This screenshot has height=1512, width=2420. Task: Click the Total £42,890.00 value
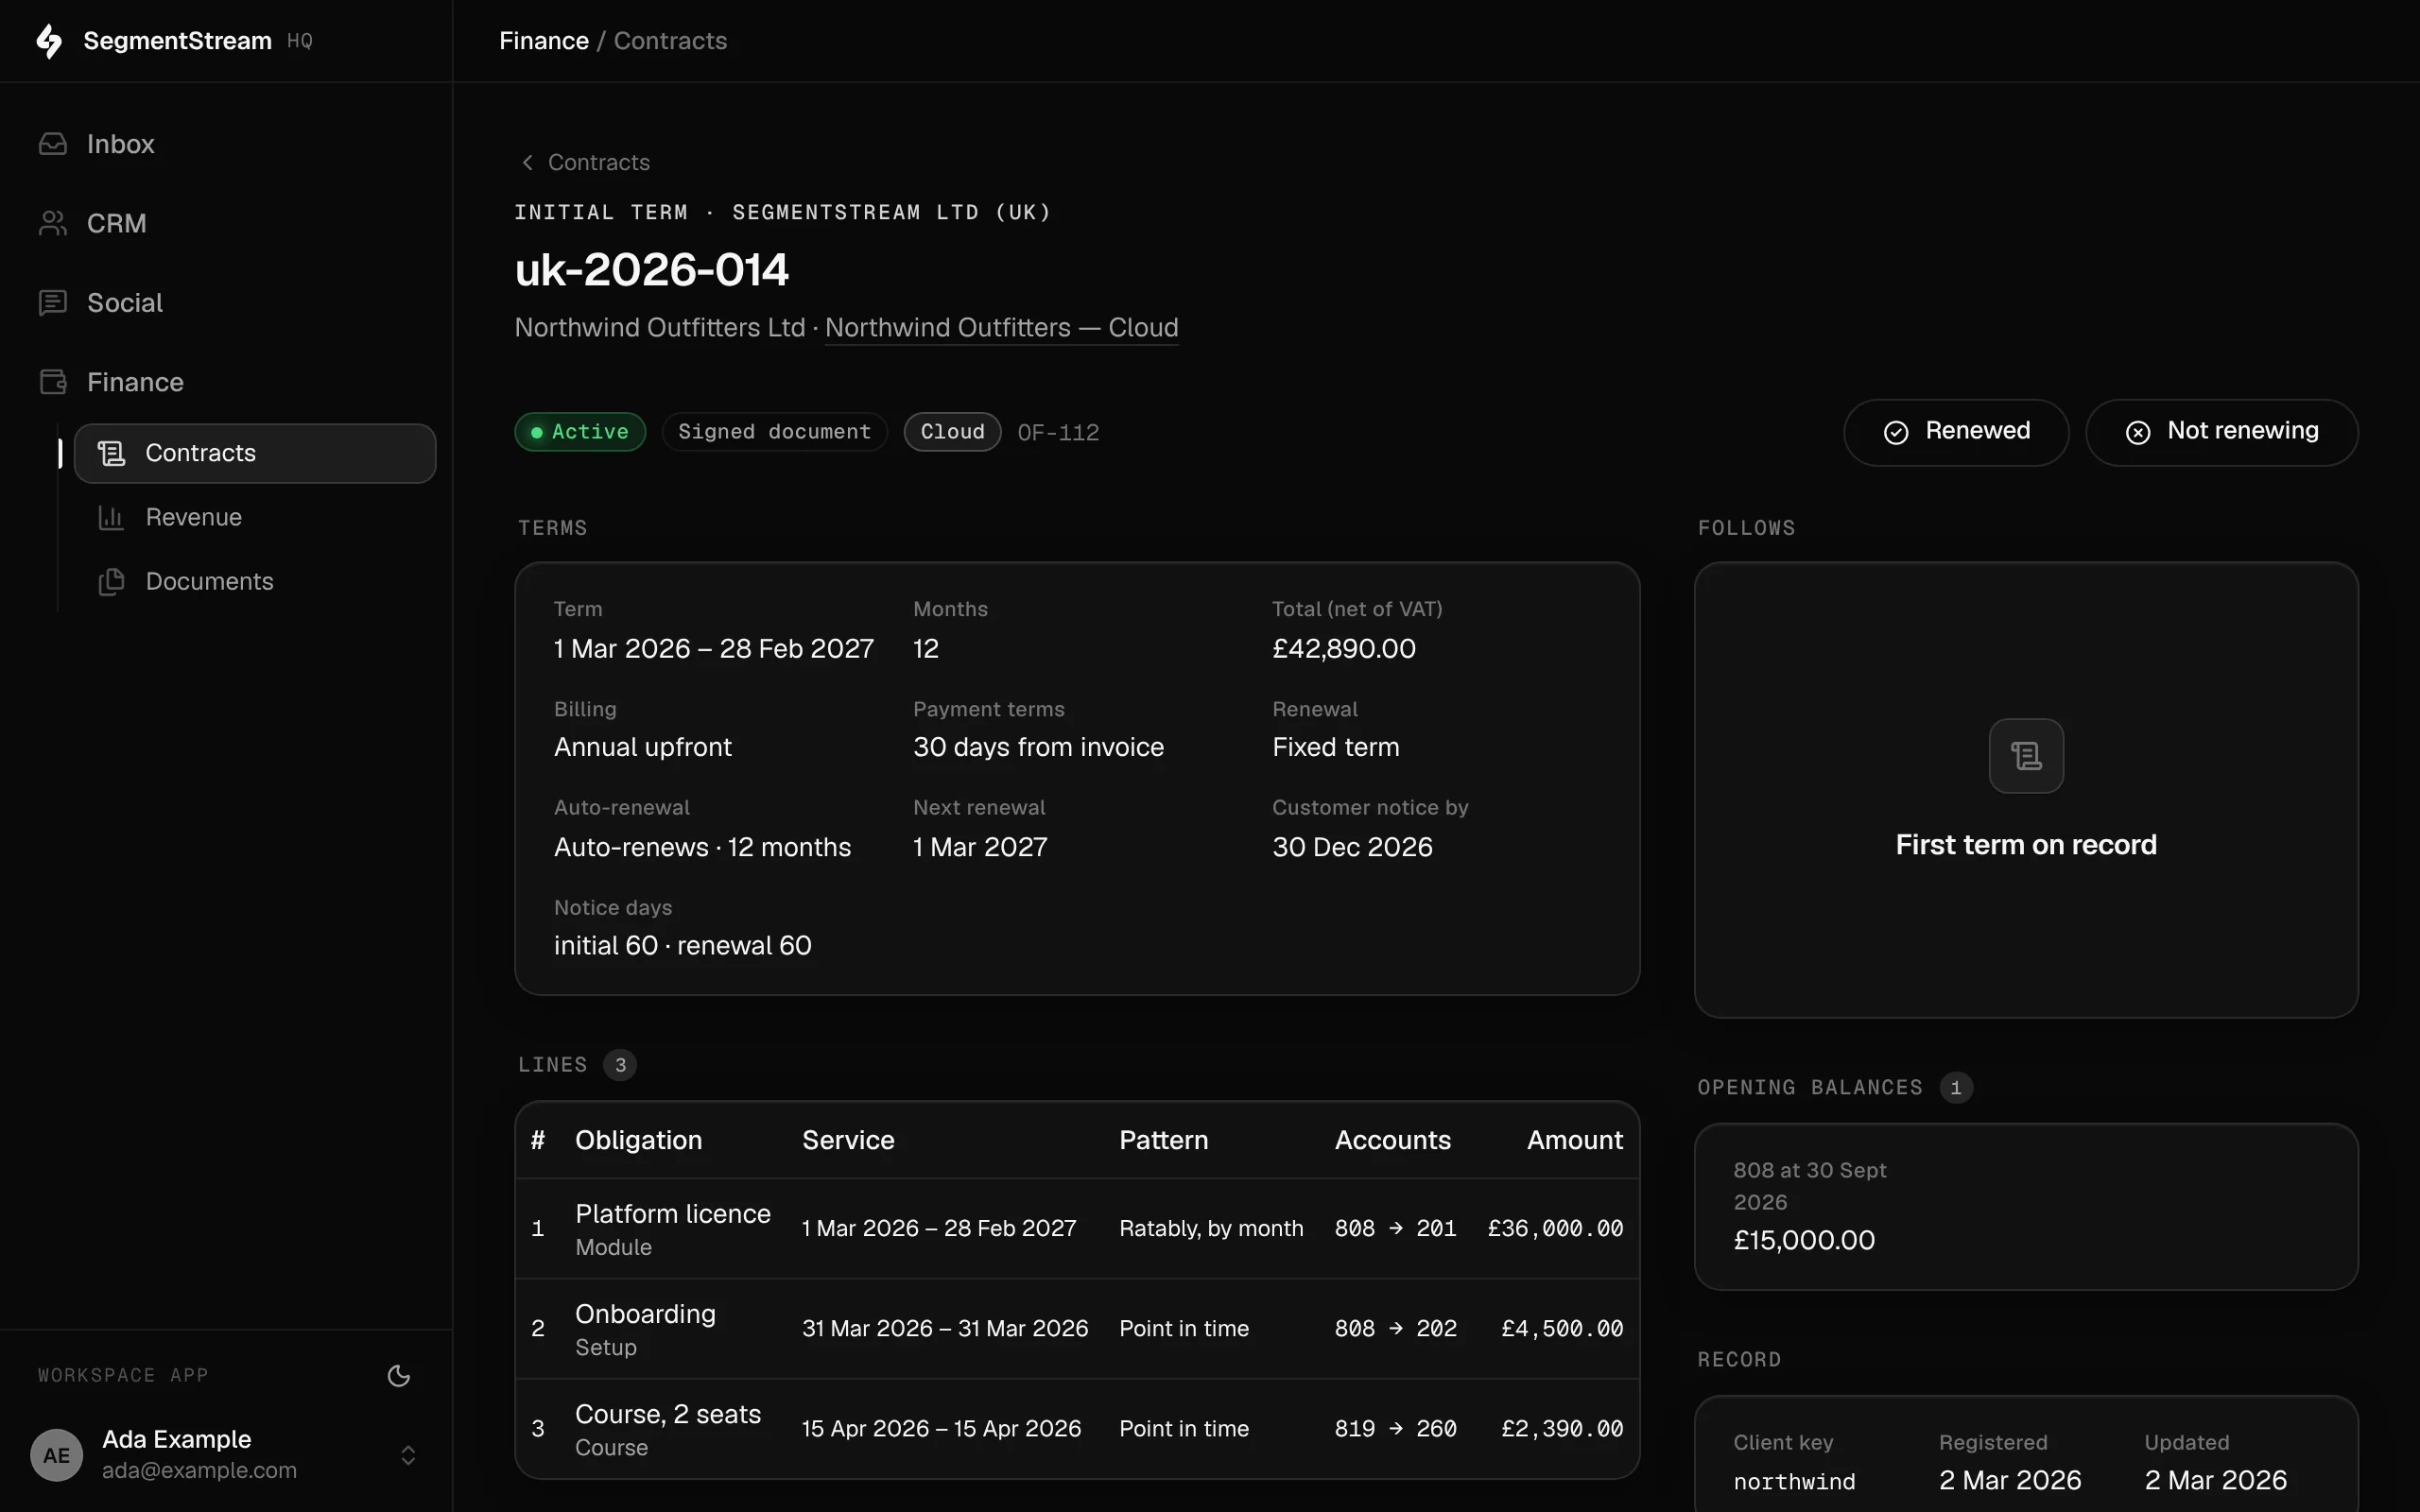click(1344, 649)
